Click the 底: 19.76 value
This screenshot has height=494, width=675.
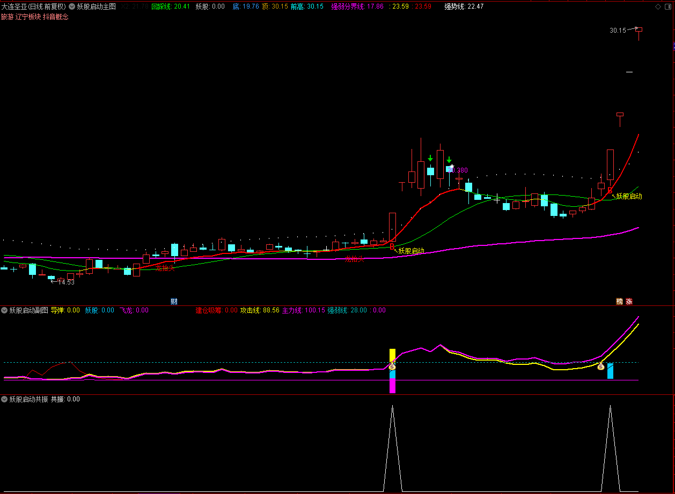pos(246,6)
